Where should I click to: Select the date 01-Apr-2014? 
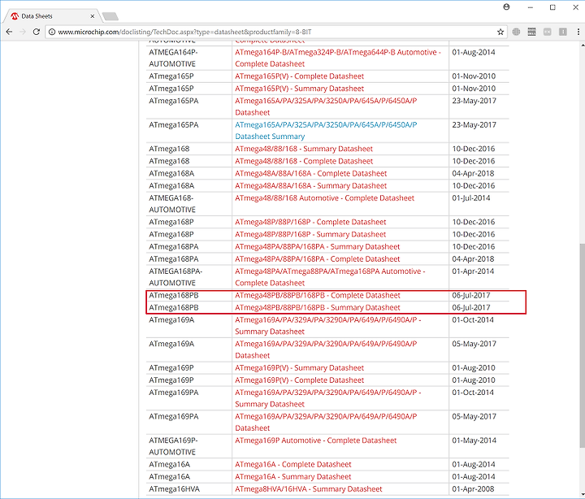(473, 271)
